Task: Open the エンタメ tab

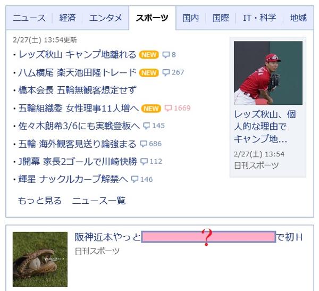Action: [105, 18]
